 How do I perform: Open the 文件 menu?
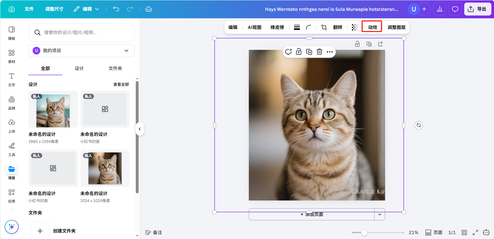pos(29,9)
